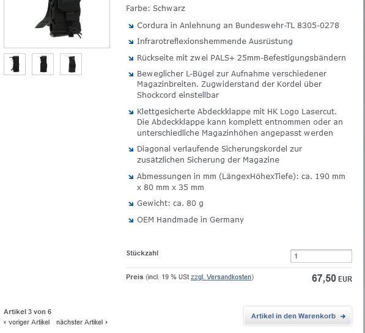Click the right arrow after nächster Artikel
365x333 pixels.
click(x=106, y=322)
